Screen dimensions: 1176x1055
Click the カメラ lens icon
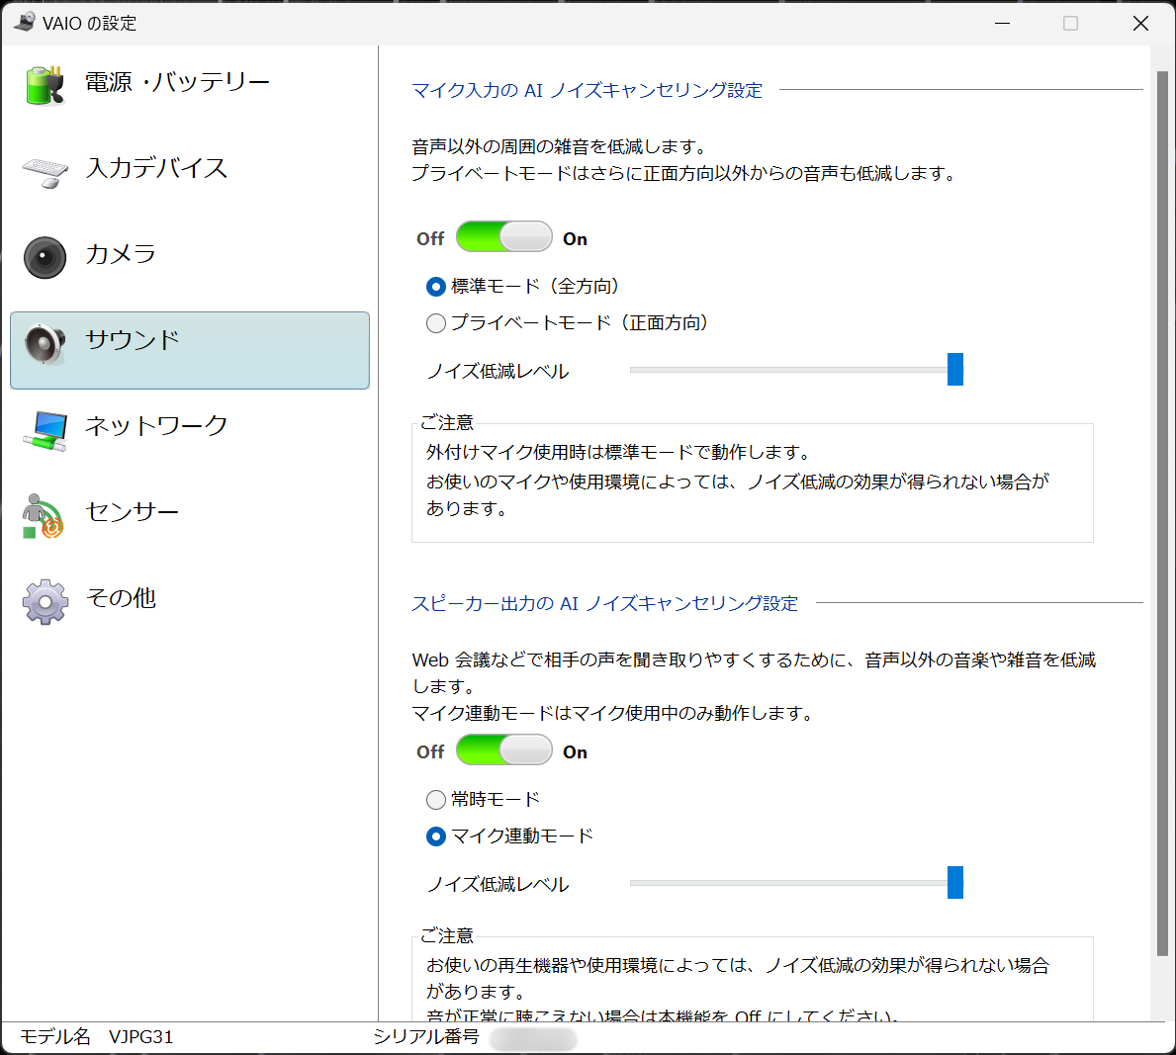point(45,257)
